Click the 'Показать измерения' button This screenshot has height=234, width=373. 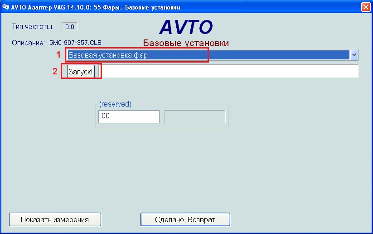pos(55,219)
